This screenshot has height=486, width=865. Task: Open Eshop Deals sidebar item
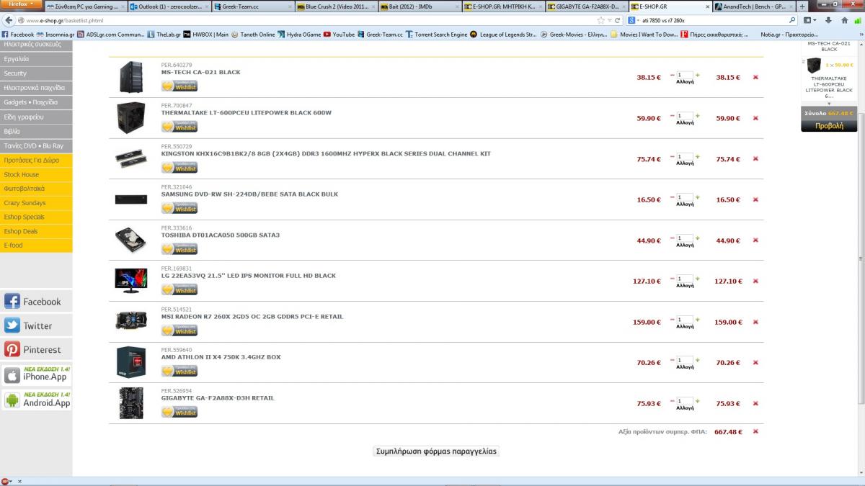(36, 231)
